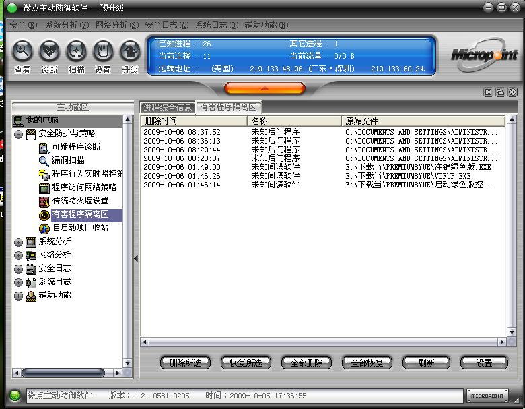Viewport: 525px width, 409px height.
Task: Click the MICROPOINT badge in status bar
Action: click(x=487, y=396)
